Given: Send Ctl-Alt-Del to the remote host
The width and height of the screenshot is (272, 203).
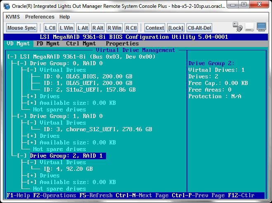Looking at the screenshot, I should (199, 28).
